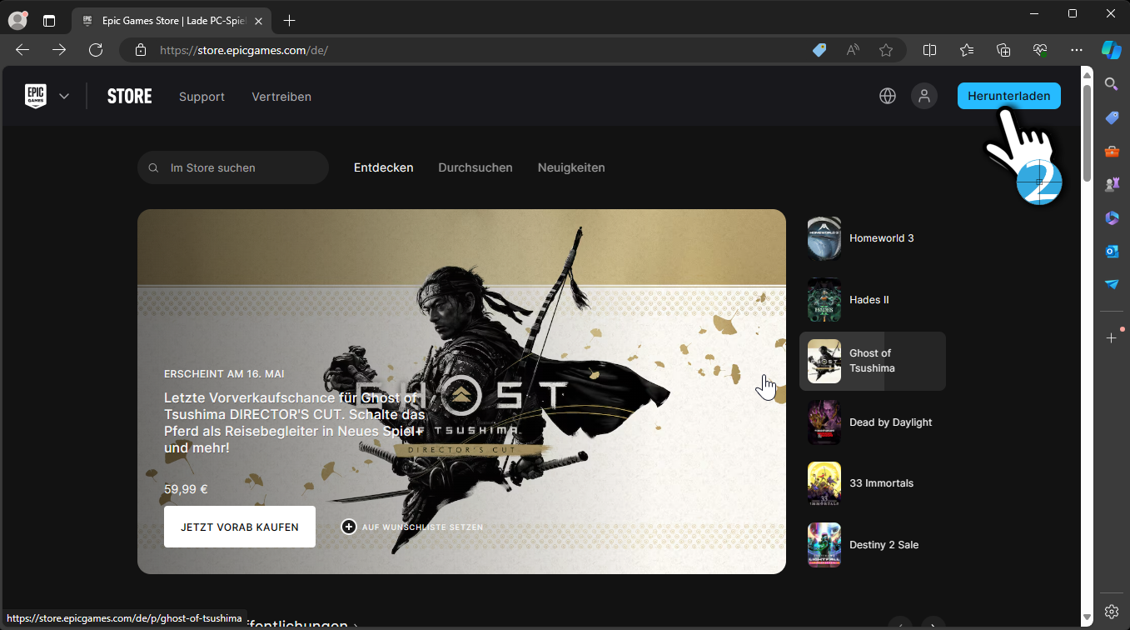The image size is (1130, 630).
Task: Open the Copilot icon in the toolbar
Action: [x=1112, y=50]
